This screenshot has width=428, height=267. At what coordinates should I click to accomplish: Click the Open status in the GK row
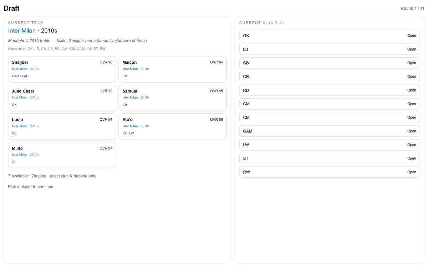[x=412, y=36]
